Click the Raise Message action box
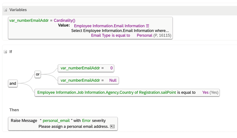The width and height of the screenshot is (237, 138). (63, 124)
